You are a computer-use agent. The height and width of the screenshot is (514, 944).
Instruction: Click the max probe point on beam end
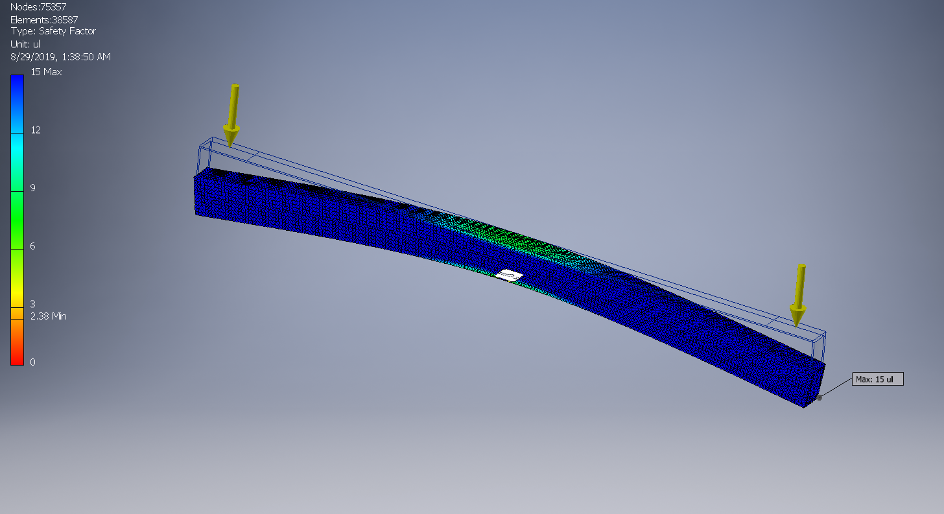pos(820,398)
